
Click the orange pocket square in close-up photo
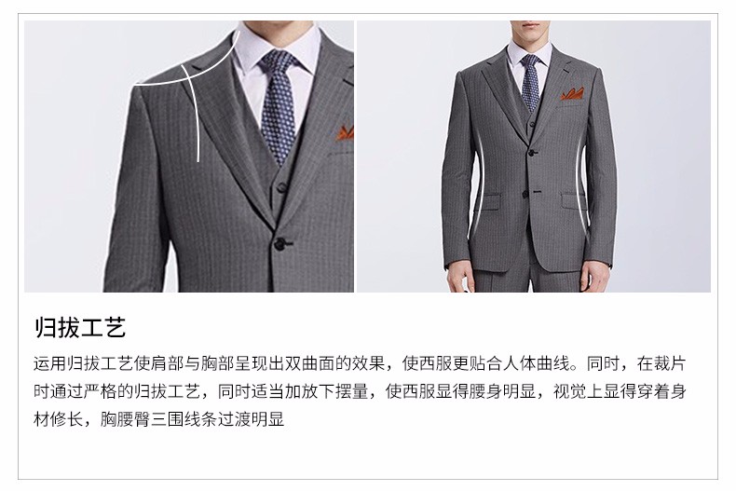345,133
